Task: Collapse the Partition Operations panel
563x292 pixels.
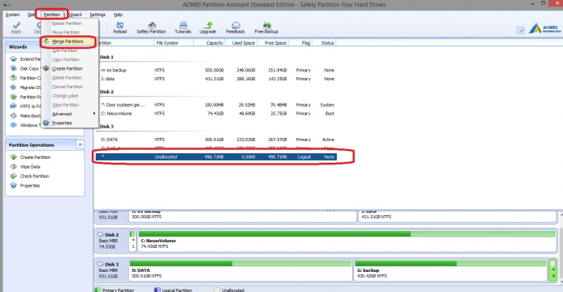Action: (80, 144)
